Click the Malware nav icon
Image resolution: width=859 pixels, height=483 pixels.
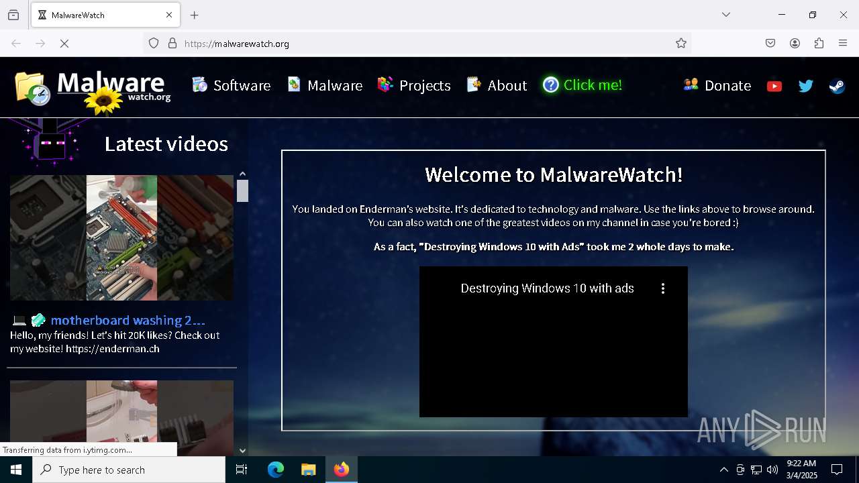click(294, 85)
